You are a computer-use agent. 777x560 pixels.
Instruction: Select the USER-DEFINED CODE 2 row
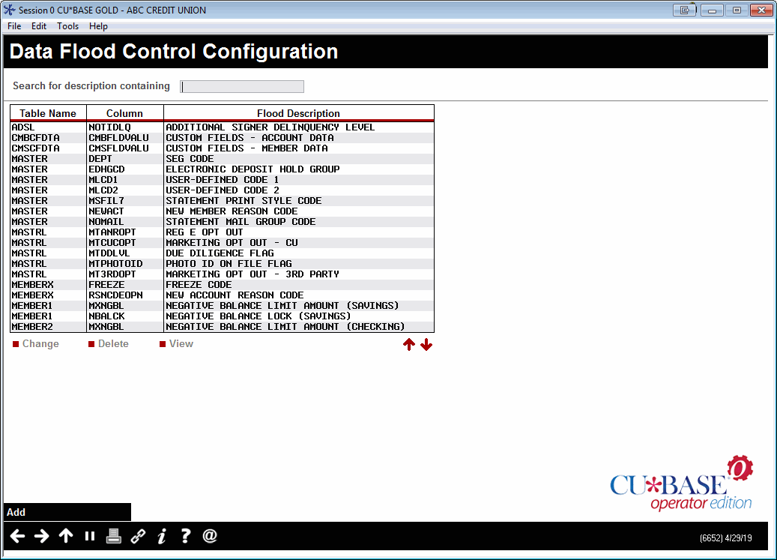point(222,190)
